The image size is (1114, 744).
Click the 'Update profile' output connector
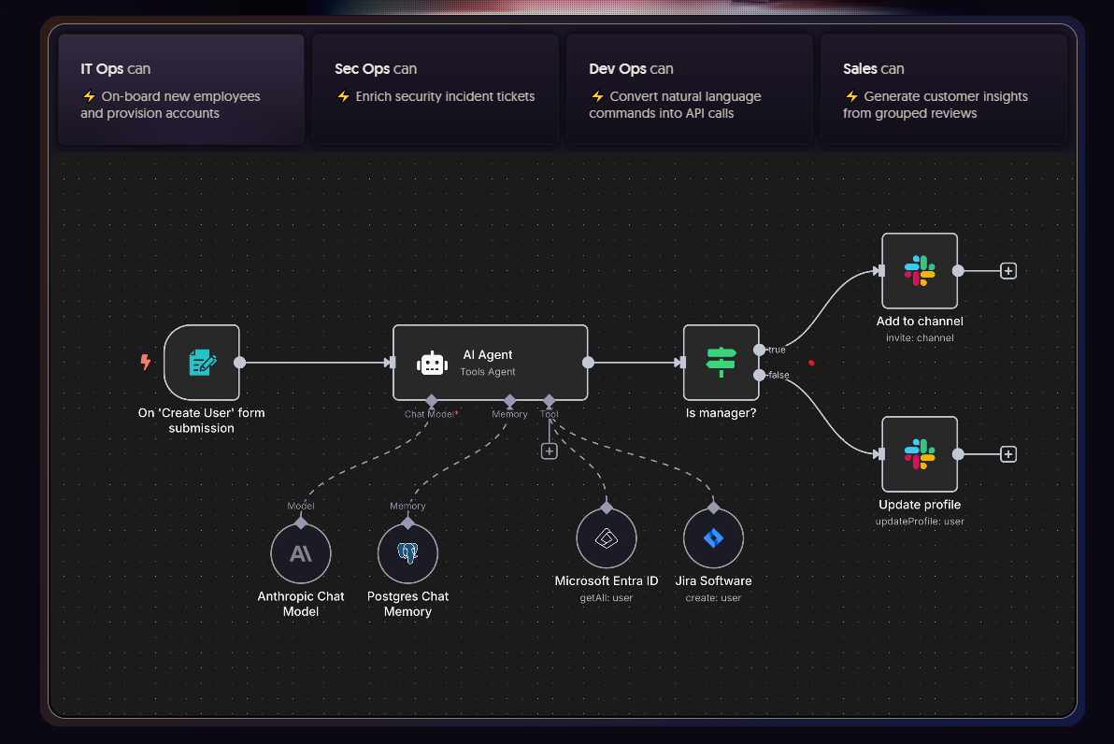[x=959, y=454]
